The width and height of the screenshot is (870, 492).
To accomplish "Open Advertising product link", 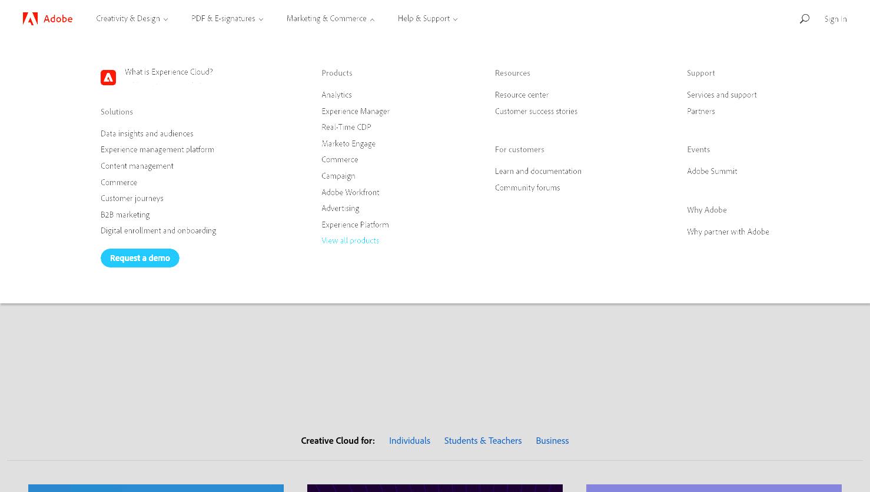I will click(x=340, y=208).
